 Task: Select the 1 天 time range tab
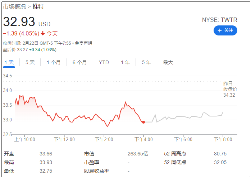pos(9,62)
